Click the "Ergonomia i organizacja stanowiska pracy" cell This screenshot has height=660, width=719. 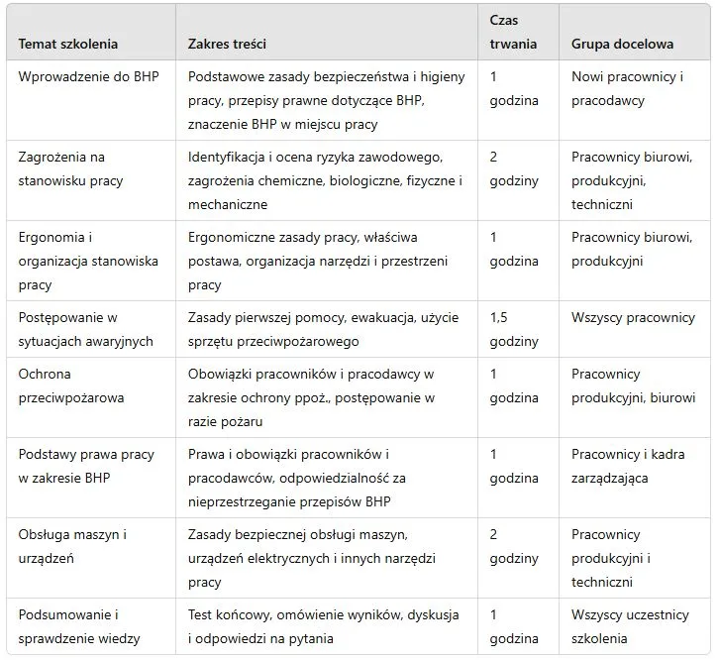coord(88,262)
